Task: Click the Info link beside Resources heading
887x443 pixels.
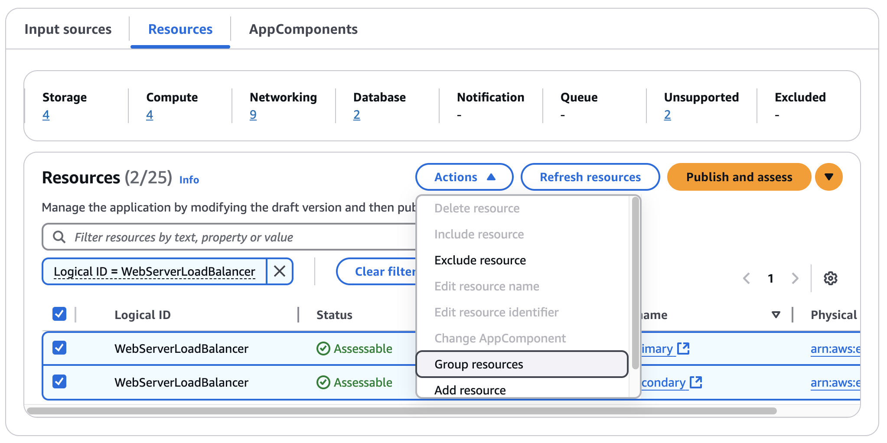Action: click(x=189, y=179)
